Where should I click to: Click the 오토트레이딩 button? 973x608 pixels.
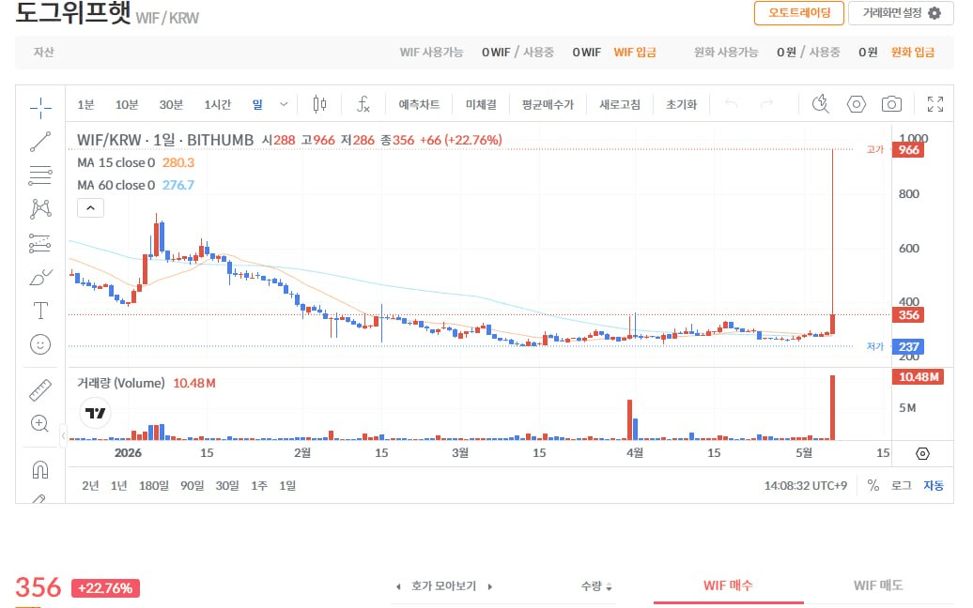point(799,13)
